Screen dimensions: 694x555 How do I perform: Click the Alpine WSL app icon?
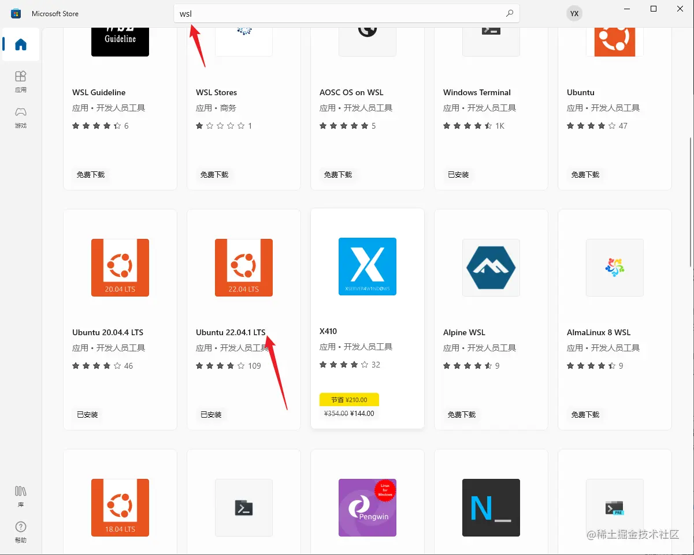(x=491, y=268)
